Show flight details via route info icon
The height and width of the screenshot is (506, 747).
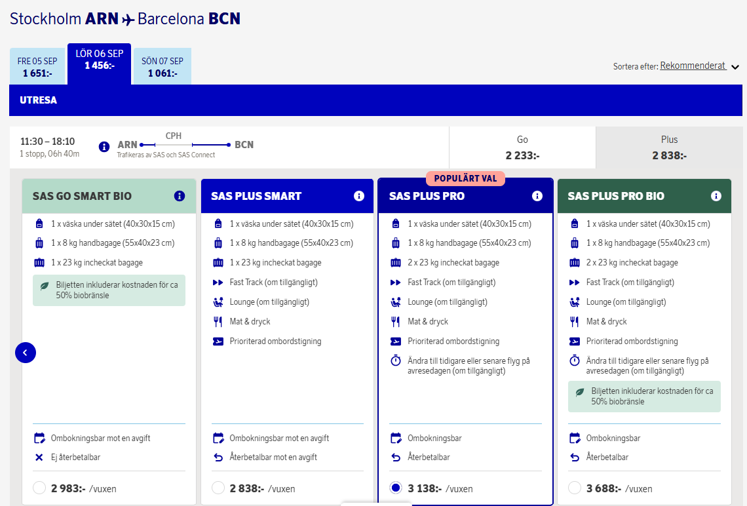point(104,147)
